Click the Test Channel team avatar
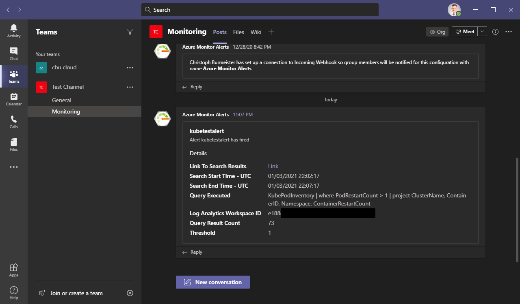Image resolution: width=520 pixels, height=304 pixels. (x=41, y=87)
